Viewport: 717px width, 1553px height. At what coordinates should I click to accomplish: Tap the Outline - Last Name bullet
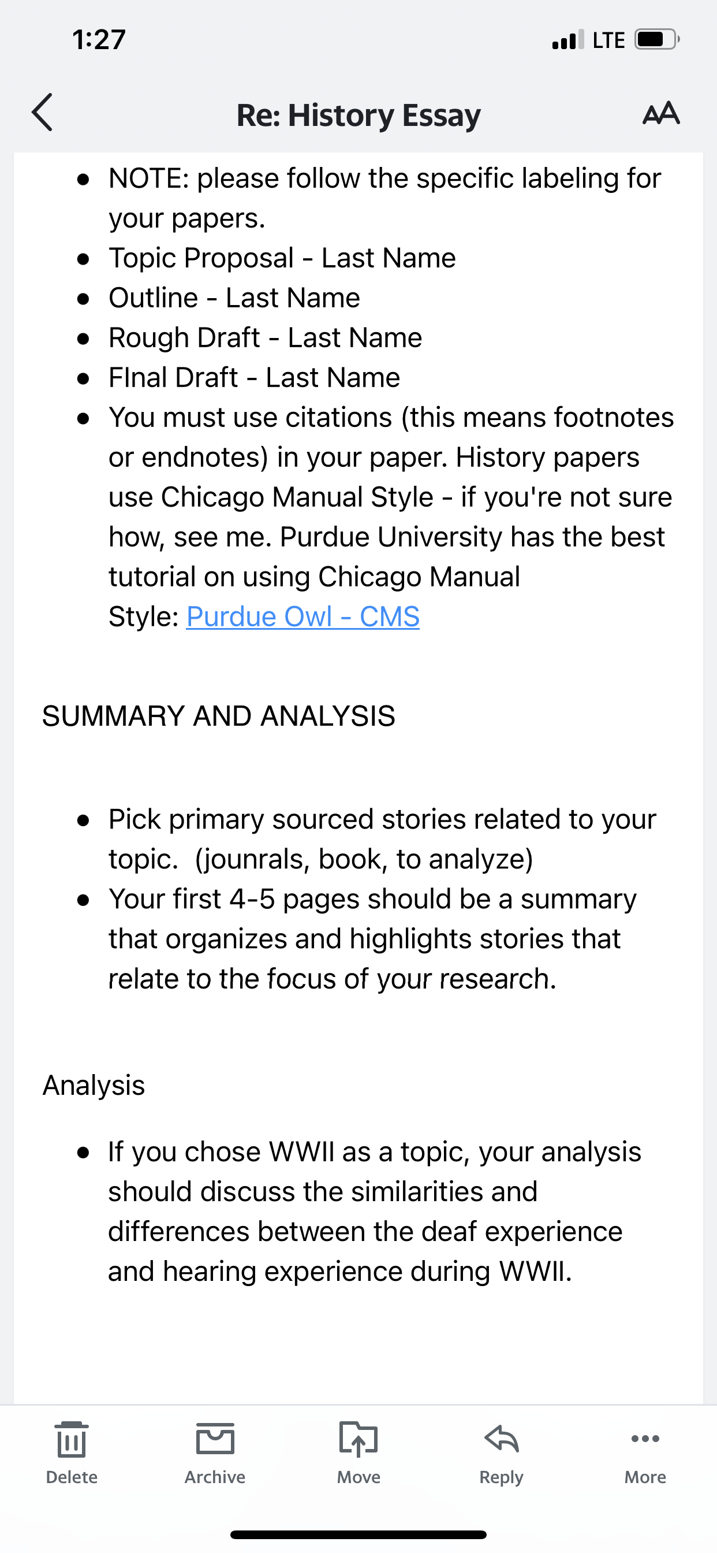(x=234, y=298)
